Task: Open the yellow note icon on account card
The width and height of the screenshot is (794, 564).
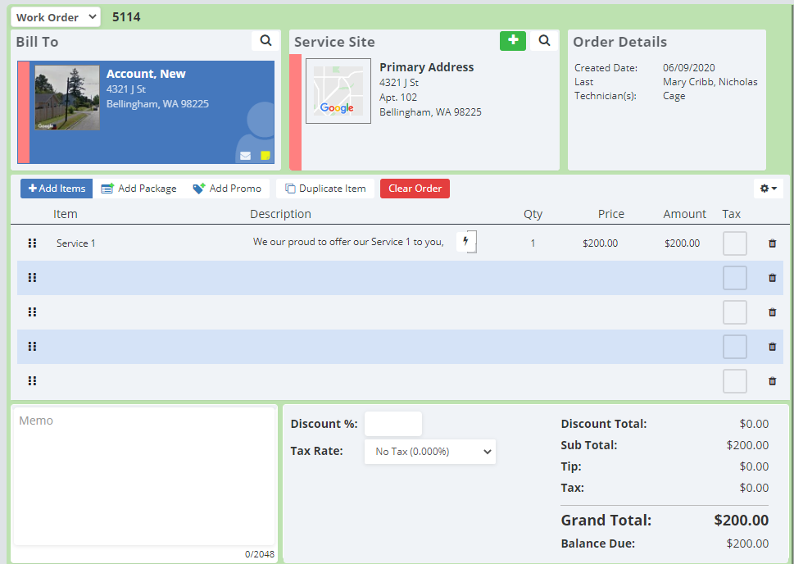Action: pyautogui.click(x=265, y=156)
